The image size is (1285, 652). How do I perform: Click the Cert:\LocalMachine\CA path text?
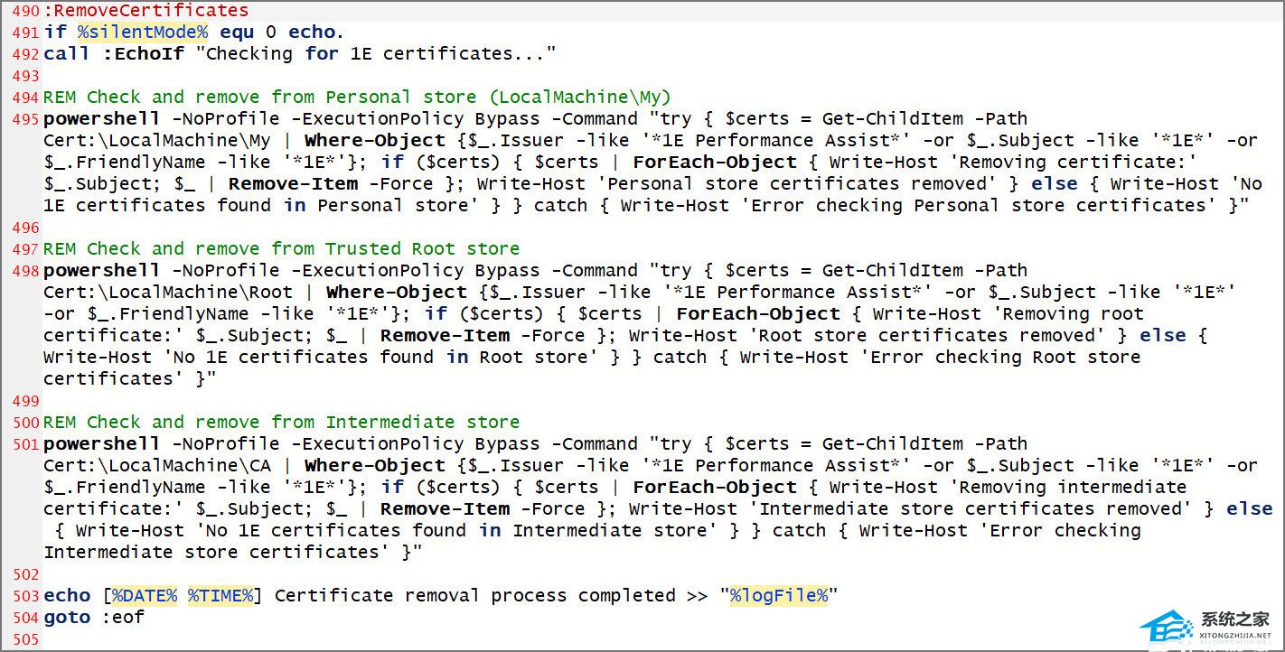pos(156,465)
